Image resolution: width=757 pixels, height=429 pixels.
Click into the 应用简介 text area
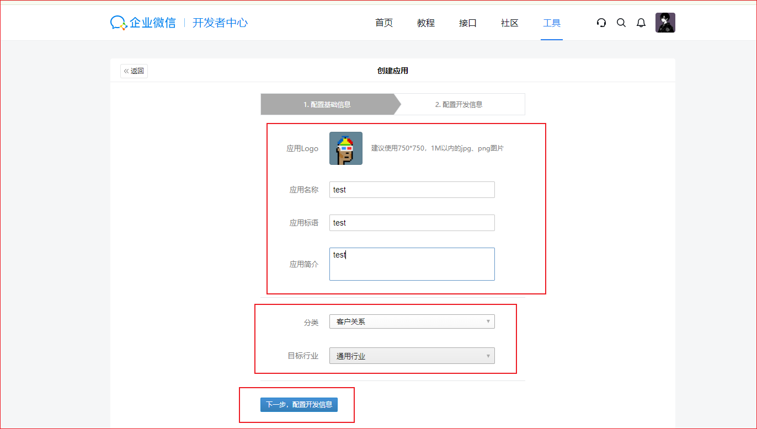pyautogui.click(x=412, y=264)
